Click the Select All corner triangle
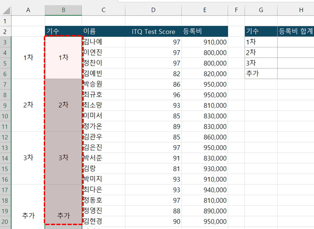This screenshot has width=314, height=229. [x=6, y=10]
